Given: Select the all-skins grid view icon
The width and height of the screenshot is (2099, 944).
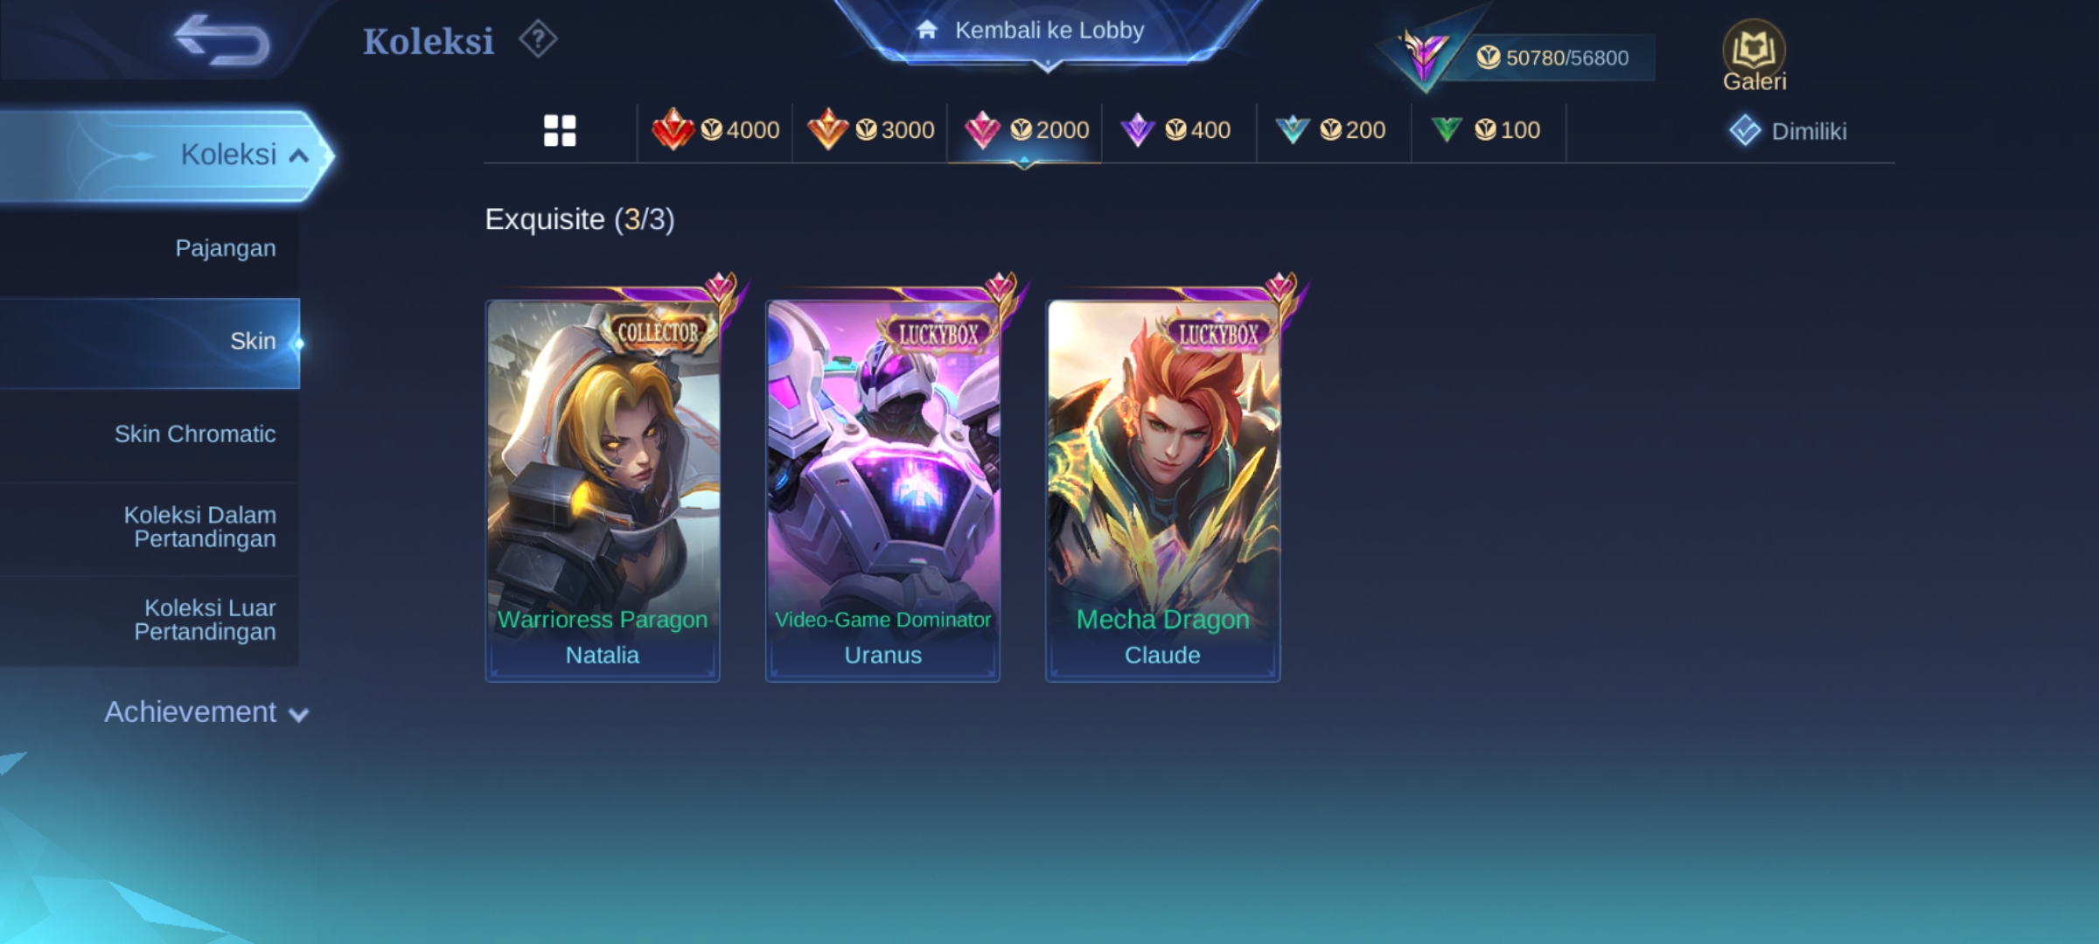Looking at the screenshot, I should pos(560,130).
